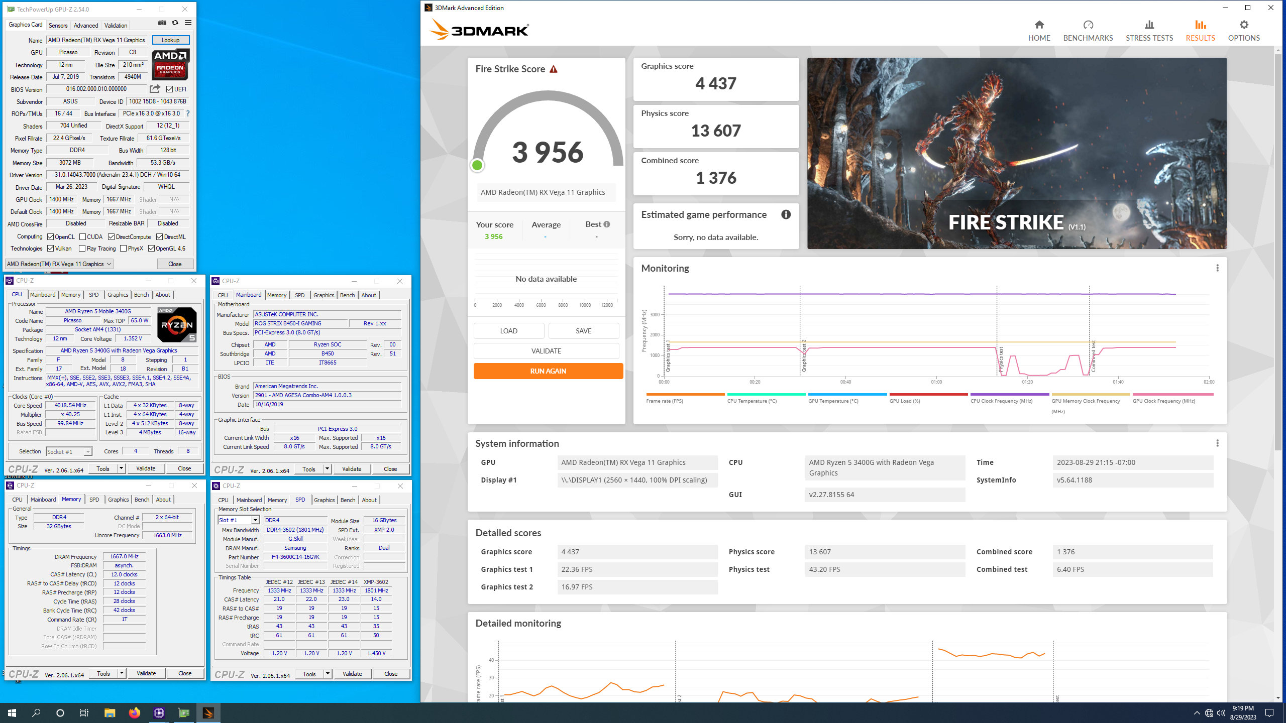Click Fire Strike preview image
Screen dimensions: 1286x723
point(1017,153)
